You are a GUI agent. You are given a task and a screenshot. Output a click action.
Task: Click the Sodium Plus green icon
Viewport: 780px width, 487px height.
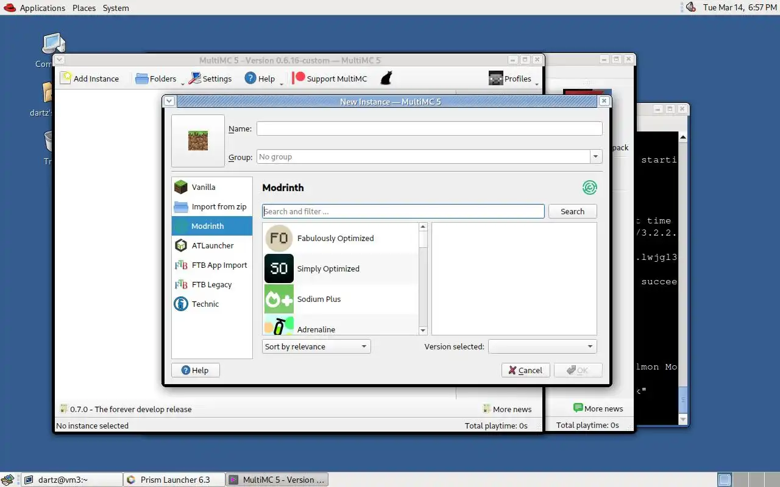[x=279, y=299]
